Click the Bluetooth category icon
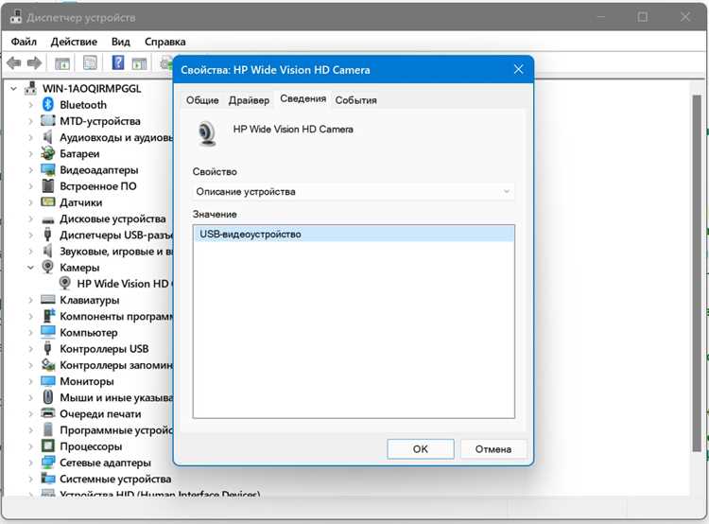709x524 pixels. [x=48, y=105]
